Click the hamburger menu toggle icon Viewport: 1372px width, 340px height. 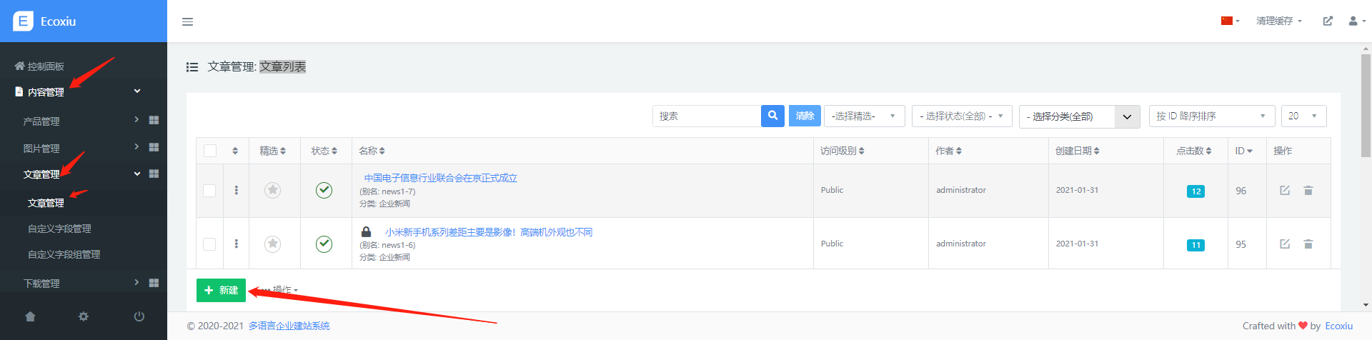tap(187, 21)
